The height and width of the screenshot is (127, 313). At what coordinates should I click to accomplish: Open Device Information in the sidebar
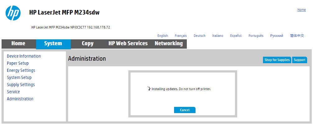[24, 56]
